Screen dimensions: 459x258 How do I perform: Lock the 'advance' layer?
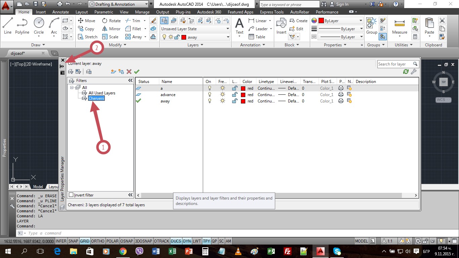click(x=235, y=94)
